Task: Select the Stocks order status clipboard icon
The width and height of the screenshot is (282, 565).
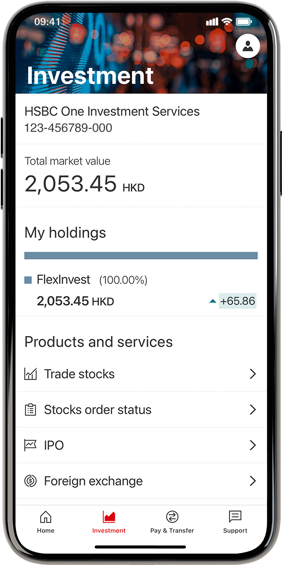Action: [30, 409]
